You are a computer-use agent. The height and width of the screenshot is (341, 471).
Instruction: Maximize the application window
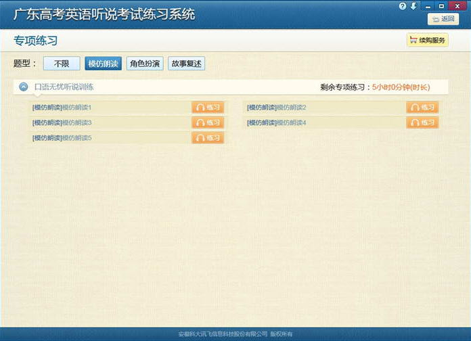point(441,6)
